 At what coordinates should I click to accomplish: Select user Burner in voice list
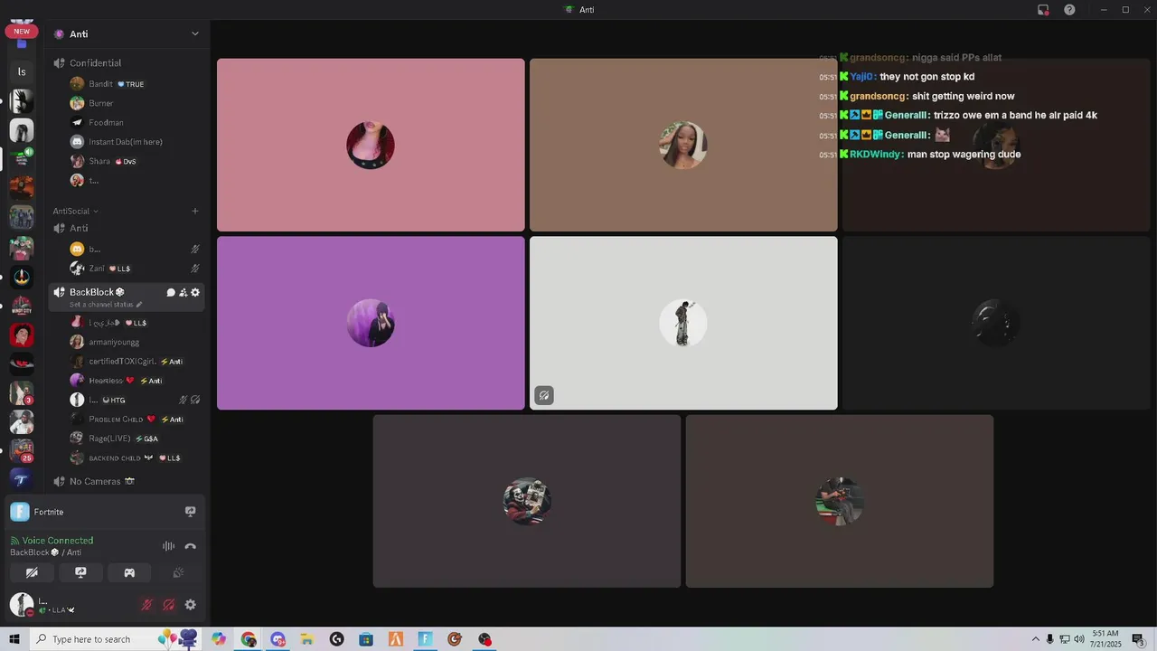tap(100, 103)
